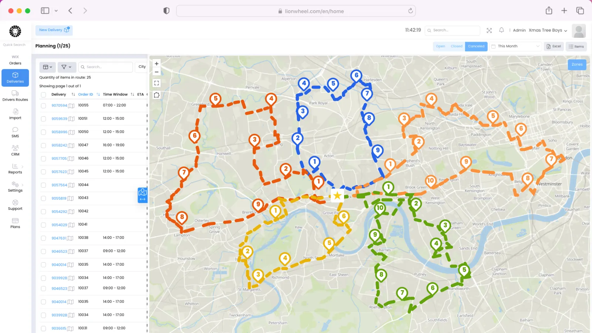Expand the column visibility dropdown above the table
The height and width of the screenshot is (333, 592).
tap(47, 67)
